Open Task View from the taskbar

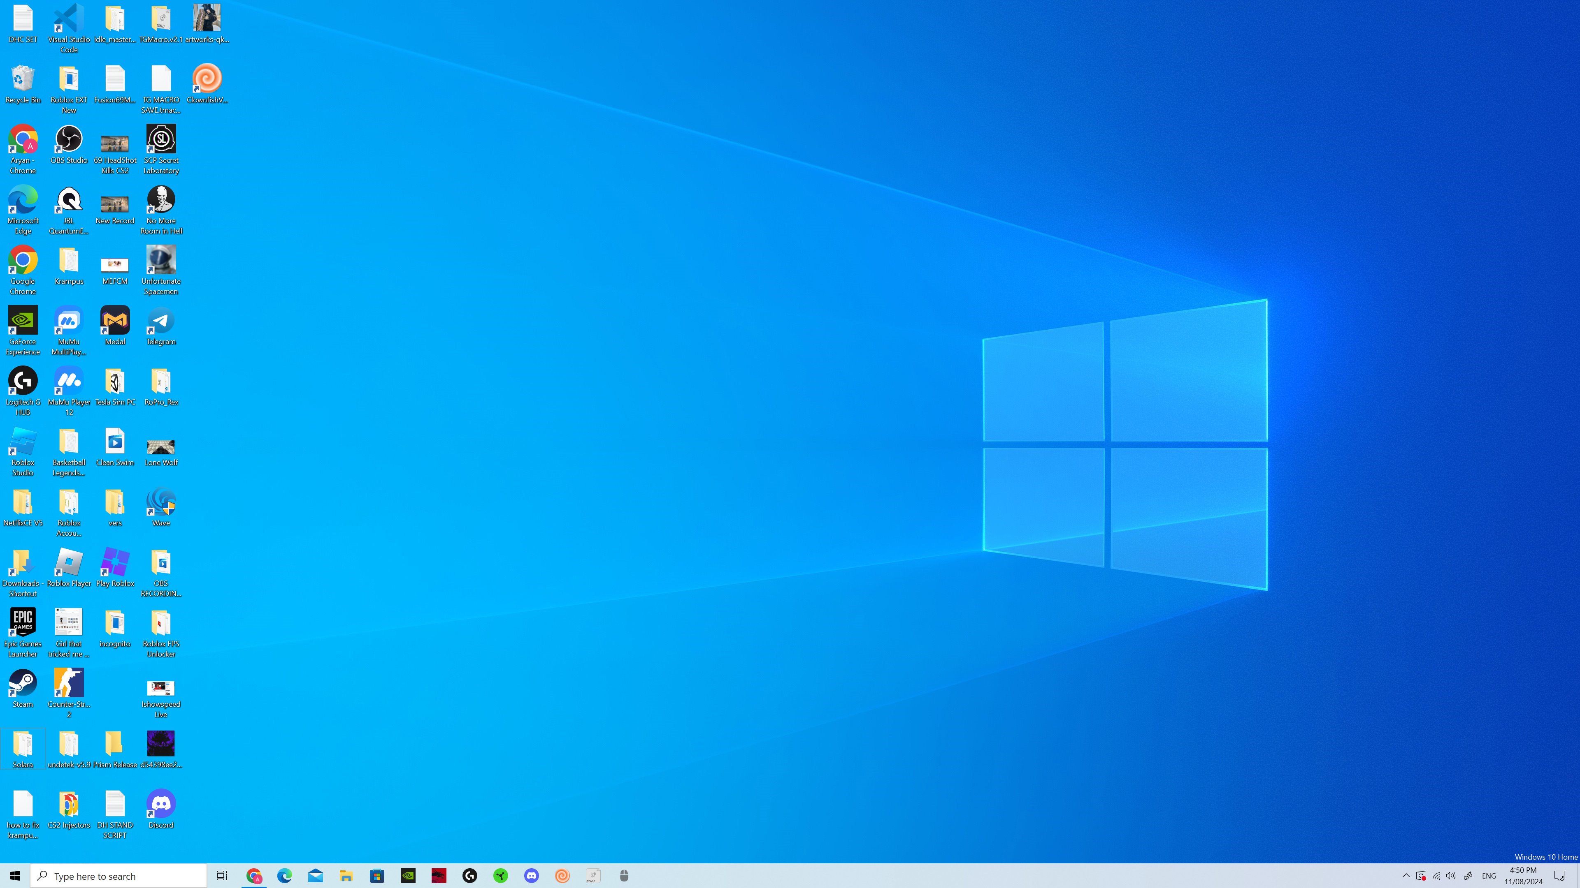click(x=222, y=876)
